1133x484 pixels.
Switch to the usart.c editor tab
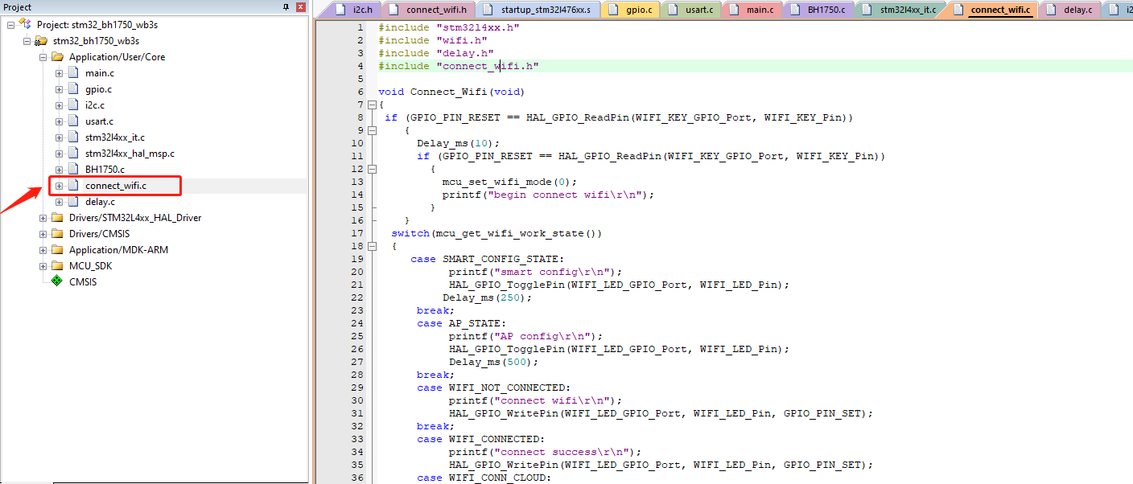pyautogui.click(x=692, y=10)
